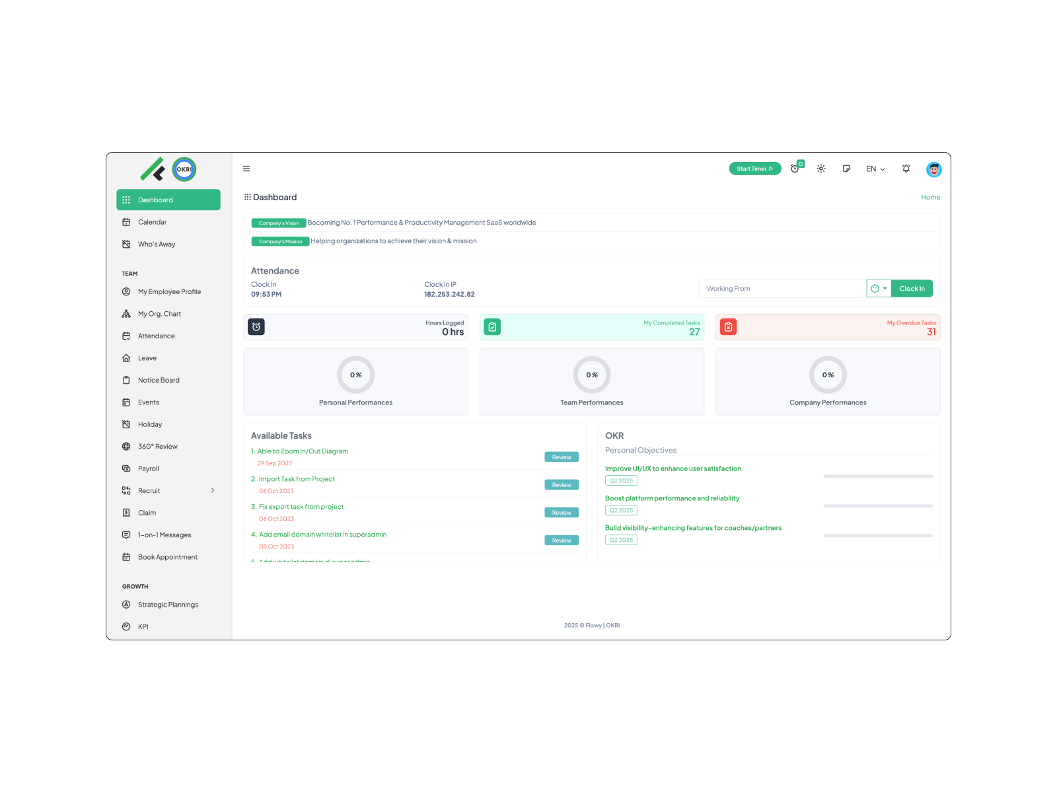Click the Improve UI/UX objective progress bar

click(x=877, y=476)
